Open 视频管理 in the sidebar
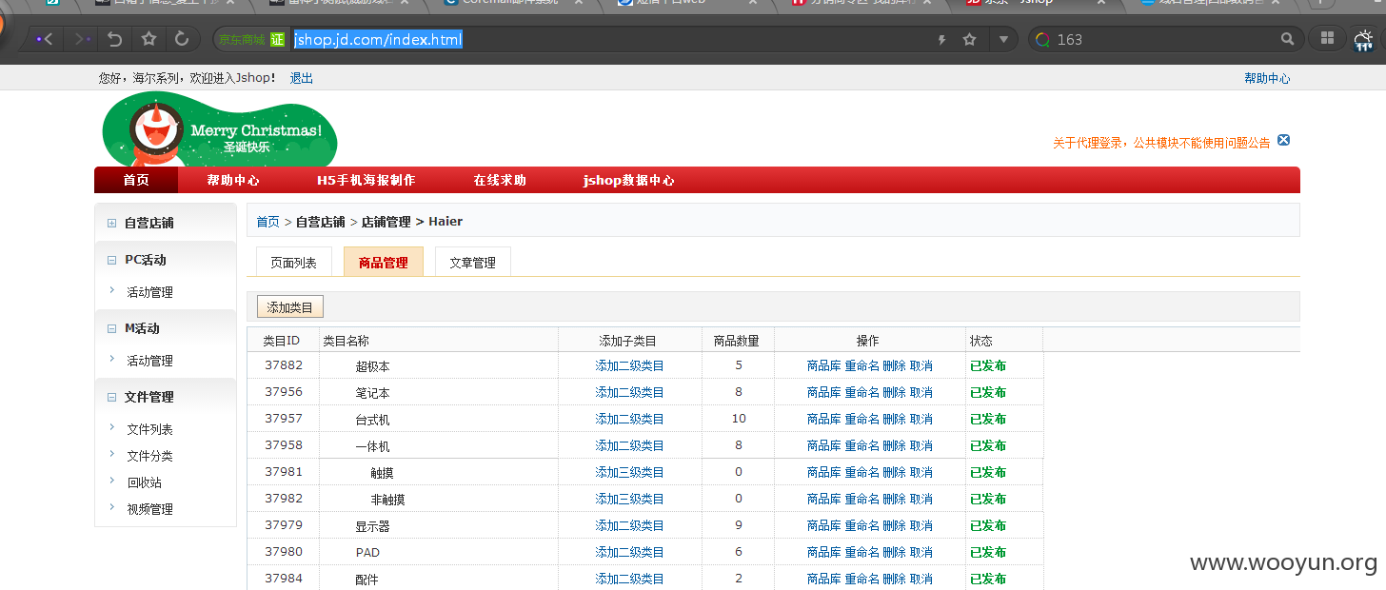This screenshot has height=590, width=1386. [149, 509]
